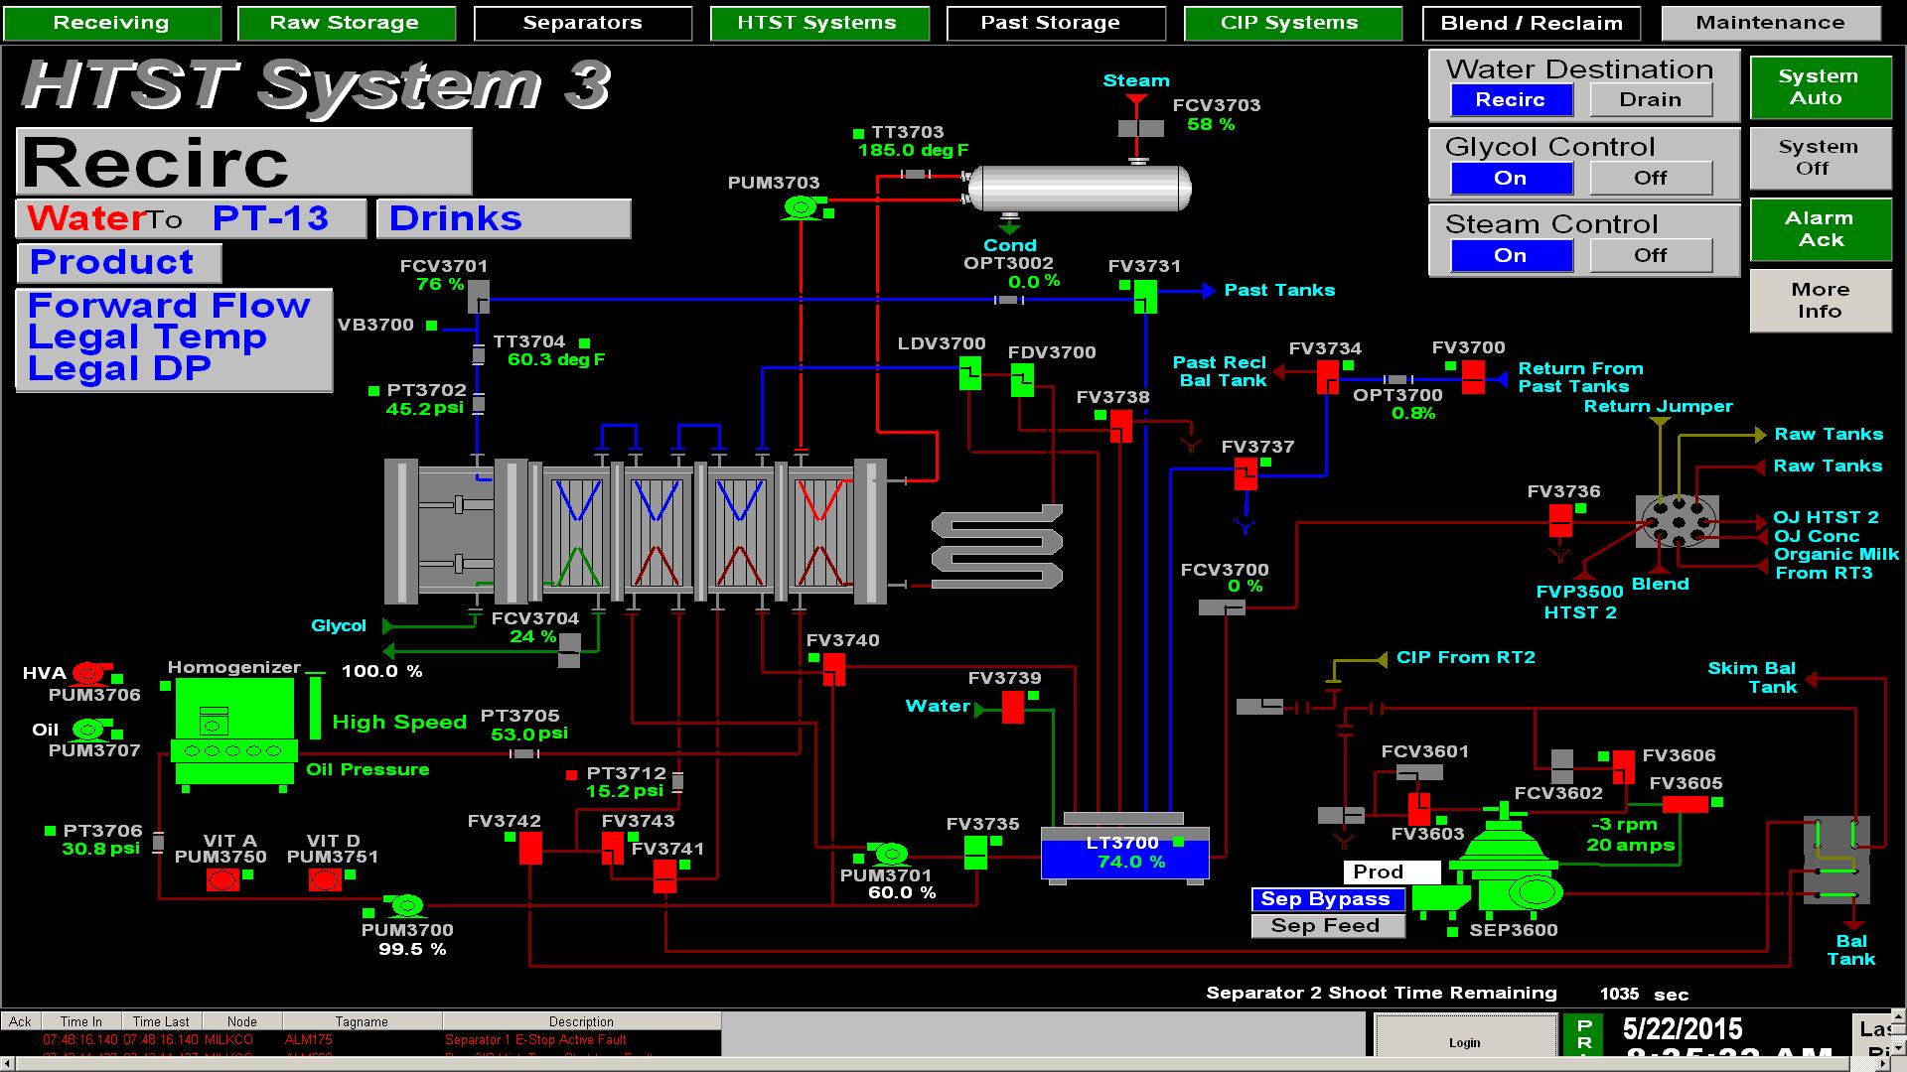
Task: Acknowledge alarms with Alarm Ack
Action: [1820, 229]
